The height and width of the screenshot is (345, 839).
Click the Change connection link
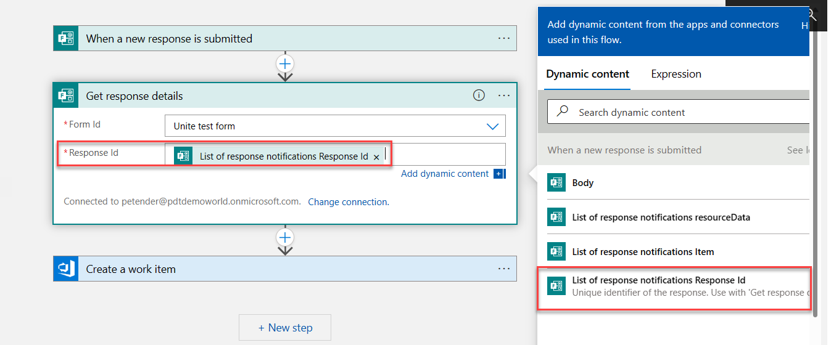click(x=349, y=201)
